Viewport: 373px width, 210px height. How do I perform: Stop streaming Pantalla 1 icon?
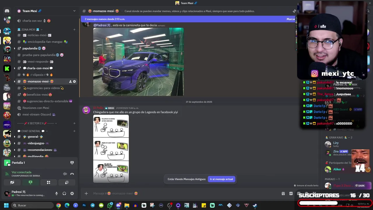[72, 162]
